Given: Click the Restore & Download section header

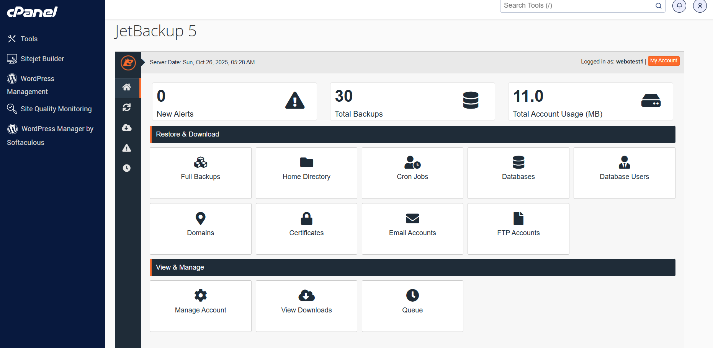Looking at the screenshot, I should [x=412, y=134].
